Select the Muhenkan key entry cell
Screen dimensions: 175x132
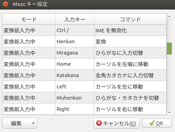75,98
